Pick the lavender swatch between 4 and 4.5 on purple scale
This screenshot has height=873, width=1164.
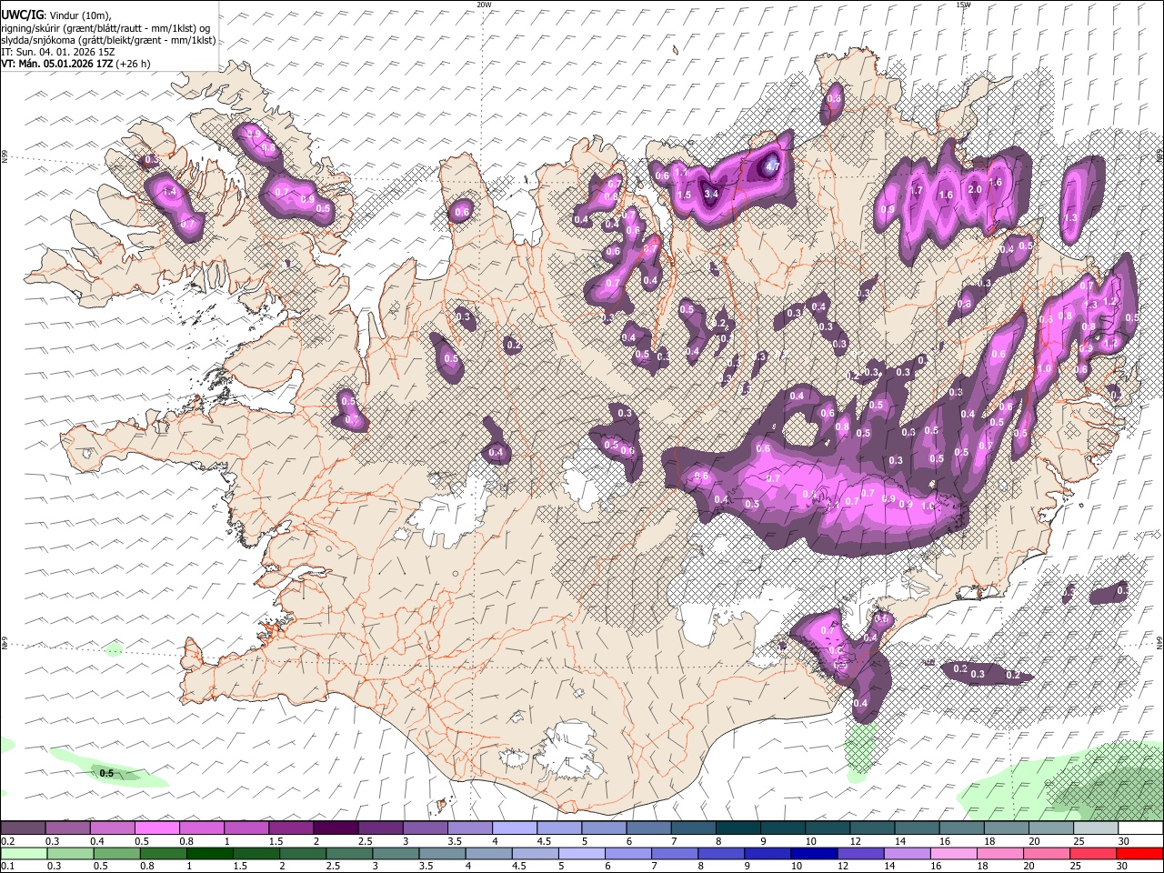513,828
